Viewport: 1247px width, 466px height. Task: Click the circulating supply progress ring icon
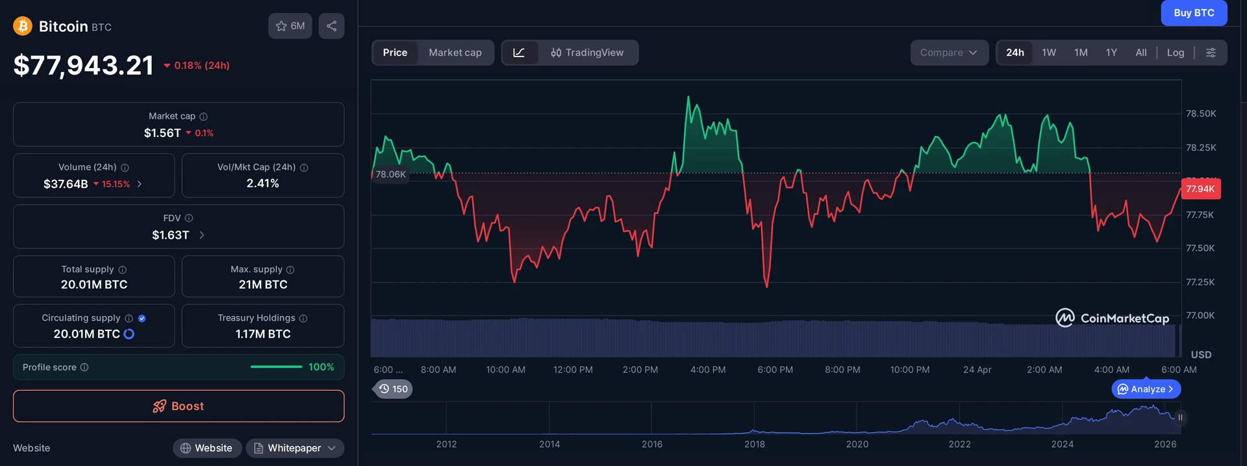point(129,334)
